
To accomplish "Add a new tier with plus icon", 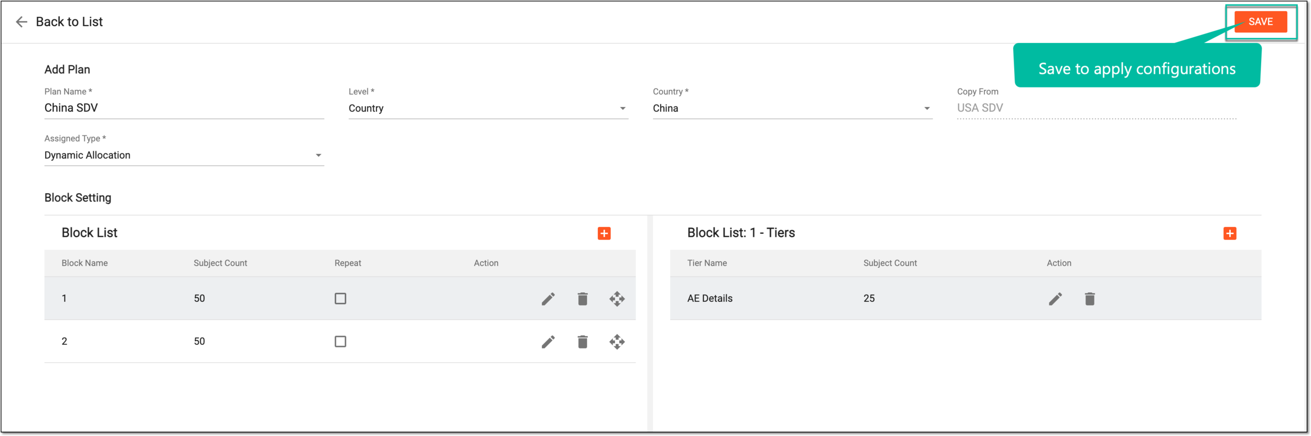I will (1230, 233).
